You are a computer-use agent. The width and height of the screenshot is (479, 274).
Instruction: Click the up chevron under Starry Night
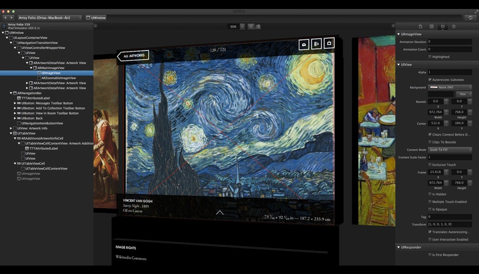point(220,212)
